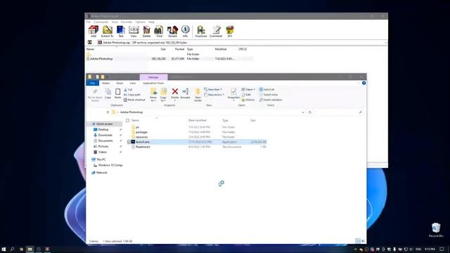The image size is (450, 253).
Task: Click the Explorer help question mark icon
Action: [x=364, y=83]
